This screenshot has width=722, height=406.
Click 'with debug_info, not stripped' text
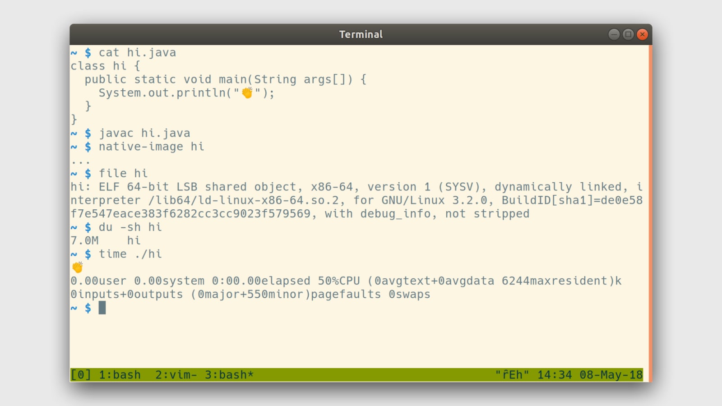[x=427, y=214]
